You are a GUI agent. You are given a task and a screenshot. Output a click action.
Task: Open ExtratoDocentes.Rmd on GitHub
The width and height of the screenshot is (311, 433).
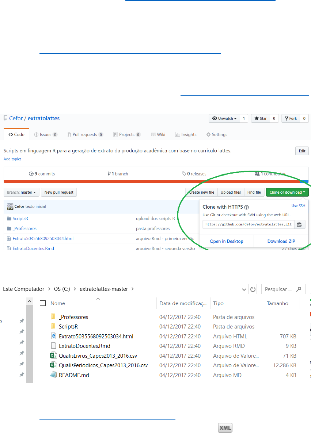(x=33, y=248)
